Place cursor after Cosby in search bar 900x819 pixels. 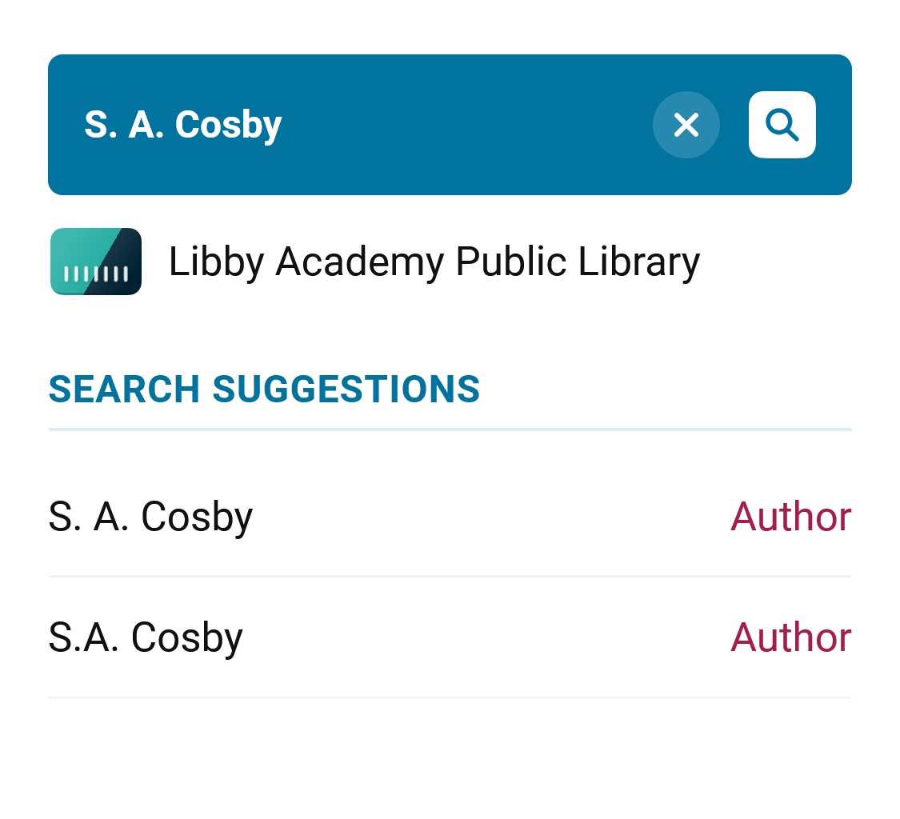click(285, 125)
